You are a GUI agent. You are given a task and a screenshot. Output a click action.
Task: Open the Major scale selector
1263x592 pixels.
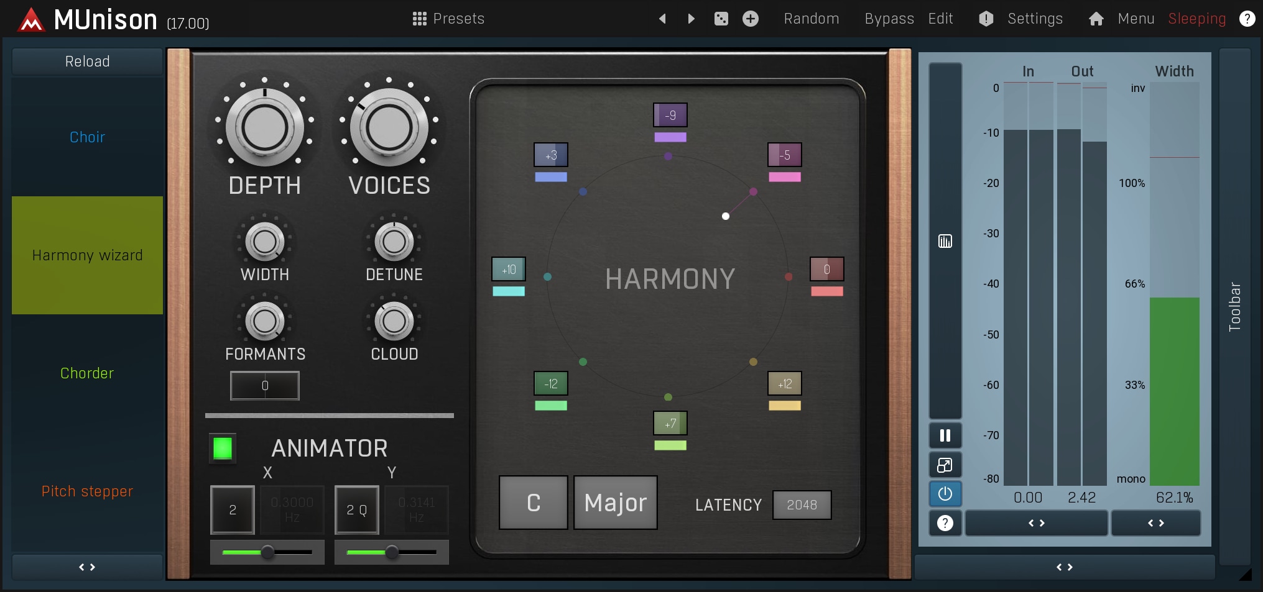(x=615, y=503)
